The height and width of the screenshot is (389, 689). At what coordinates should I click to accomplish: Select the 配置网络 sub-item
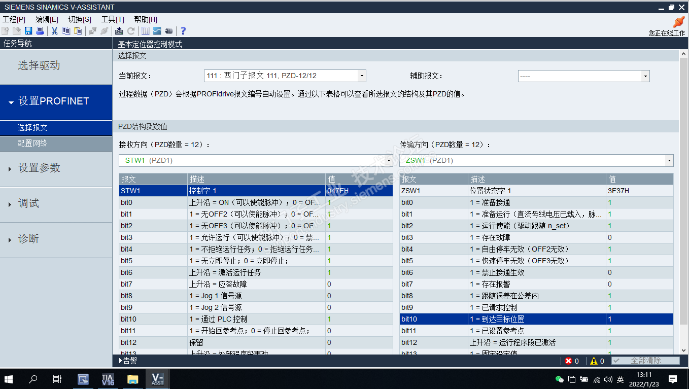tap(56, 144)
